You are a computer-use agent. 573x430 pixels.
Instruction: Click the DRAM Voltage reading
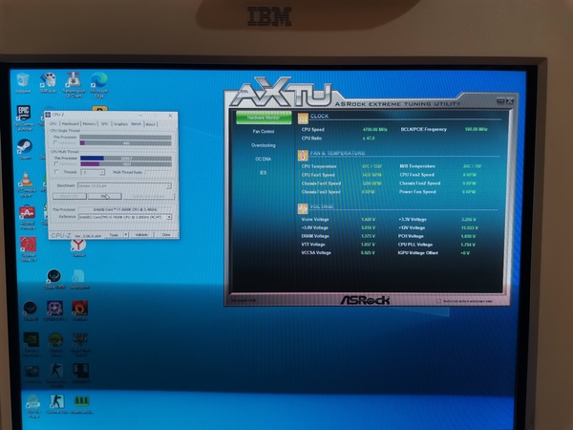[x=368, y=236]
